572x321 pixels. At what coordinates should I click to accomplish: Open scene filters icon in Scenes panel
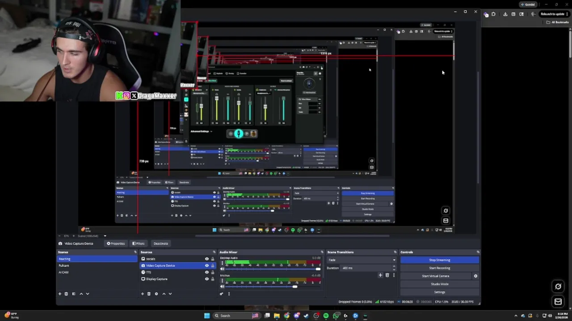pyautogui.click(x=74, y=294)
